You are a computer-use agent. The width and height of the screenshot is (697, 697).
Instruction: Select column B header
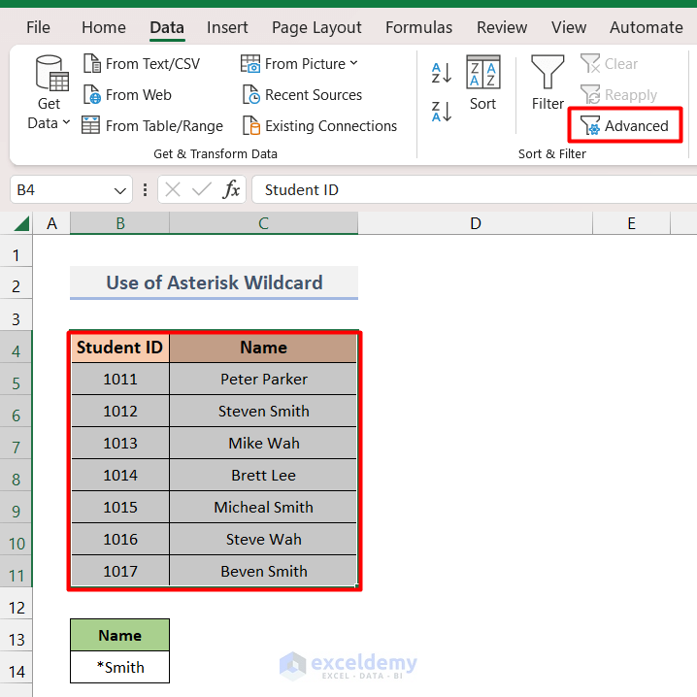(x=120, y=223)
